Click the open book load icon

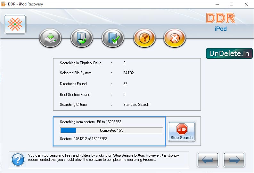click(x=82, y=38)
